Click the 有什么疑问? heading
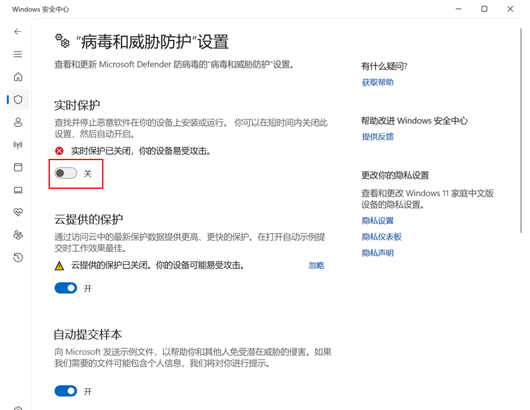 [384, 66]
